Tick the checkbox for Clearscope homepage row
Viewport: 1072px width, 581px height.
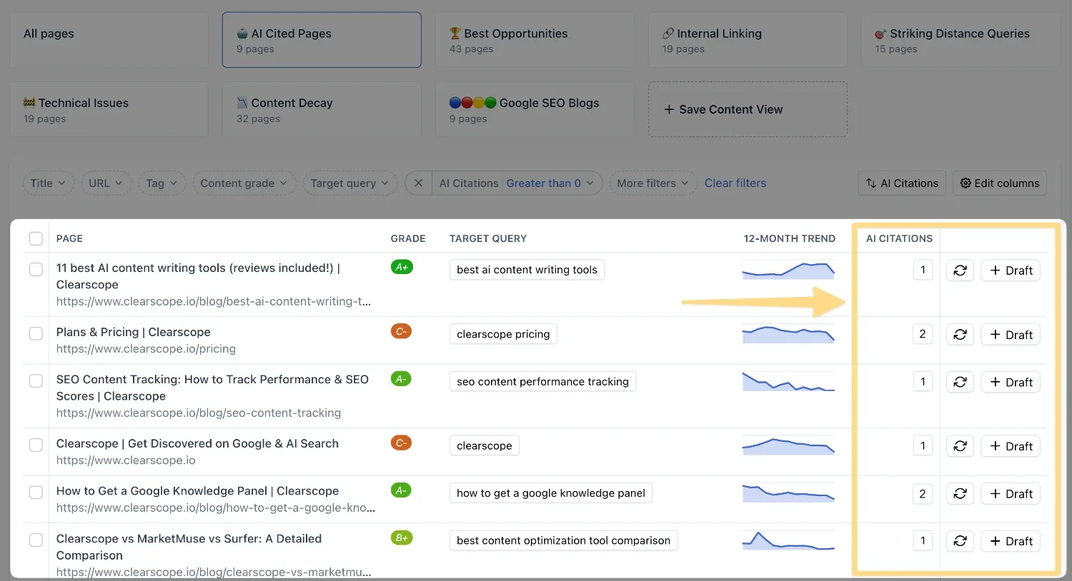coord(36,445)
